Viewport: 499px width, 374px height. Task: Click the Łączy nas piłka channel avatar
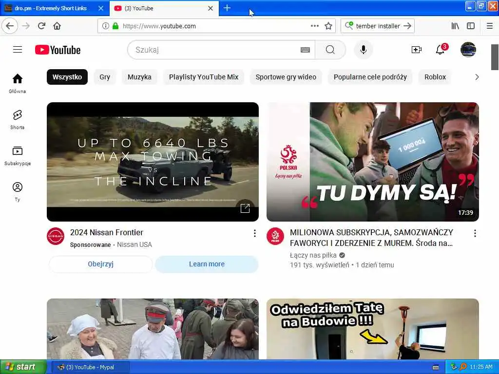[x=275, y=236]
